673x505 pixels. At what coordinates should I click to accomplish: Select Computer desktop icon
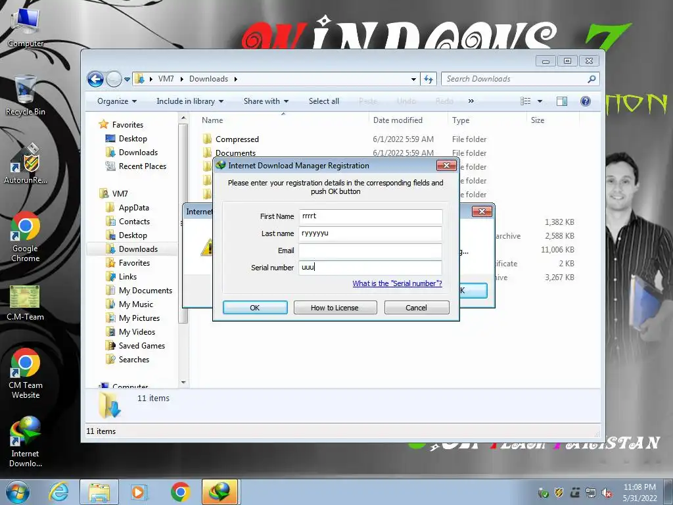point(26,28)
